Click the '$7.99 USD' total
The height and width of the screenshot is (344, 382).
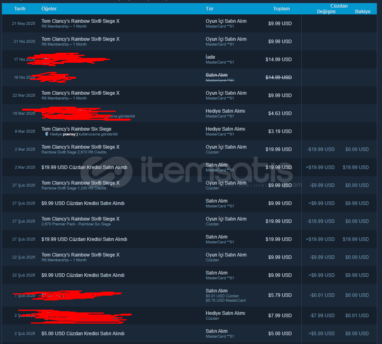(280, 316)
